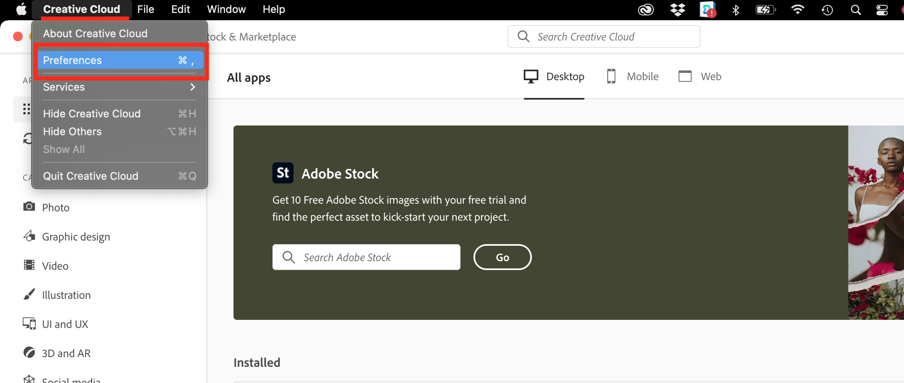Screen dimensions: 904x383
Task: Select Quit Creative Cloud
Action: click(119, 176)
